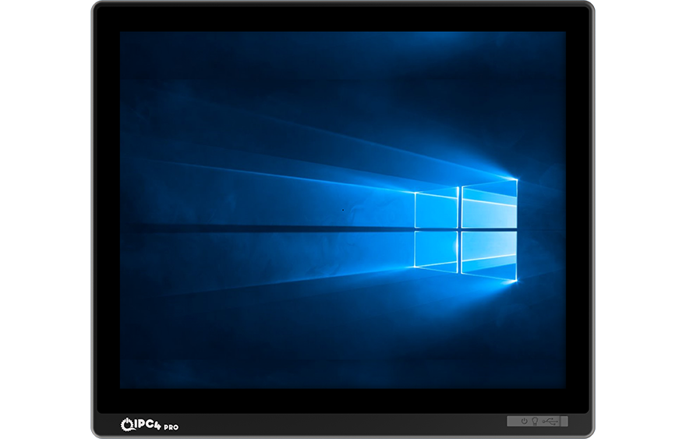Open the USB port cover flap

[x=538, y=421]
